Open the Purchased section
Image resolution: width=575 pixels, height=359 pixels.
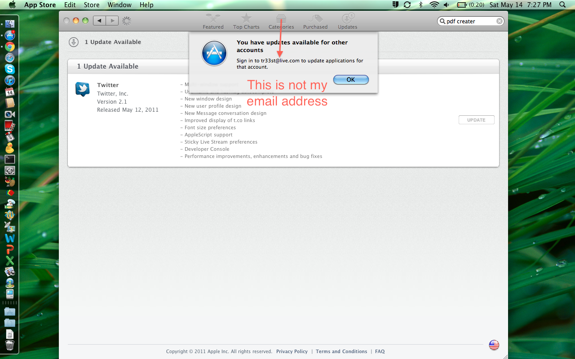pos(315,21)
